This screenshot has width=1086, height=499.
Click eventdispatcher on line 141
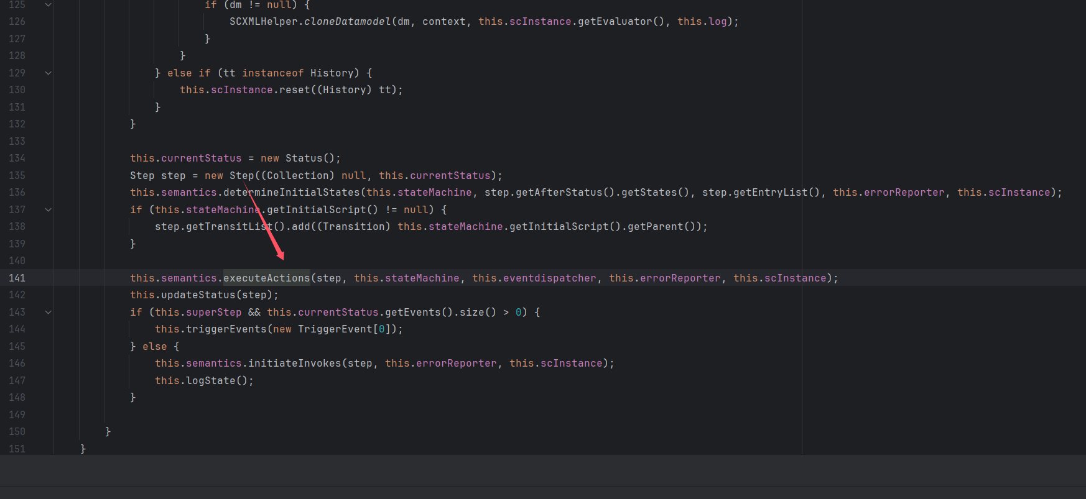point(550,278)
